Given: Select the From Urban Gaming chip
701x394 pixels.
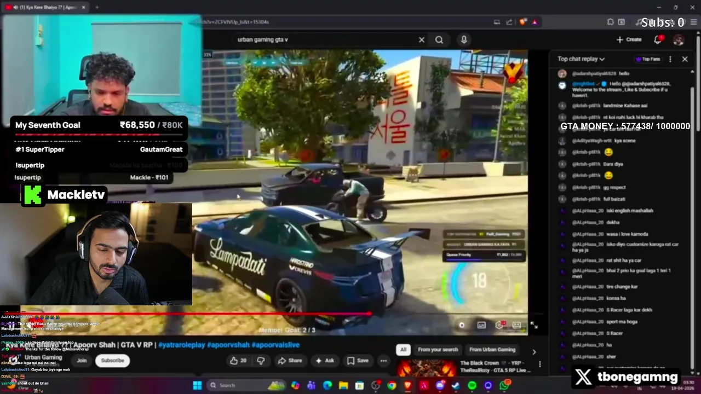Looking at the screenshot, I should tap(492, 350).
